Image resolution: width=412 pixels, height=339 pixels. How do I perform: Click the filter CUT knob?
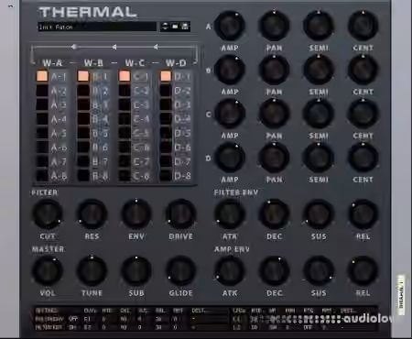coord(48,214)
